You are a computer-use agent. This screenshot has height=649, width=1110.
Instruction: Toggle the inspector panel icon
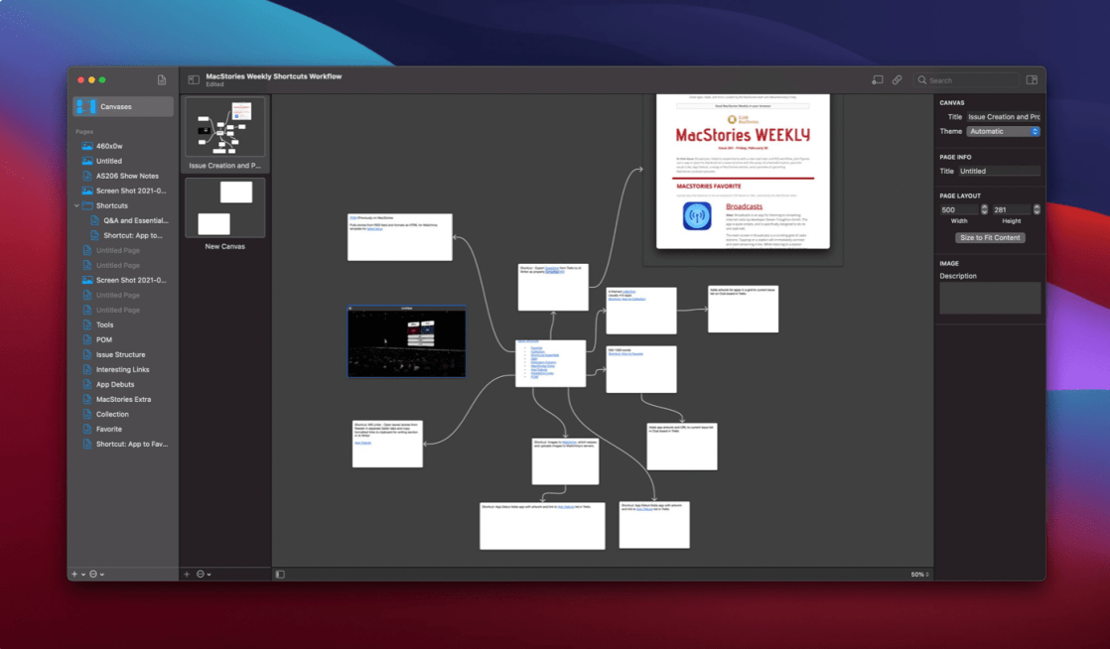(1032, 80)
